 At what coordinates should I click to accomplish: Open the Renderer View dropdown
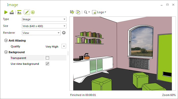point(41,33)
